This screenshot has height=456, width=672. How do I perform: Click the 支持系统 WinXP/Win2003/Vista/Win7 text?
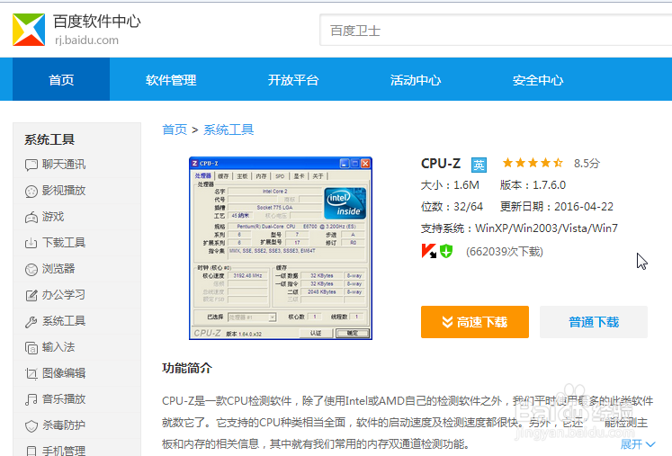coord(519,228)
